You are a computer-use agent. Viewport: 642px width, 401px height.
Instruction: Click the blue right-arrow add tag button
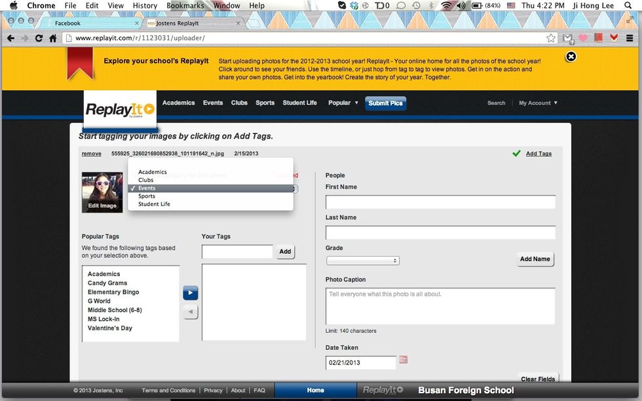[190, 293]
